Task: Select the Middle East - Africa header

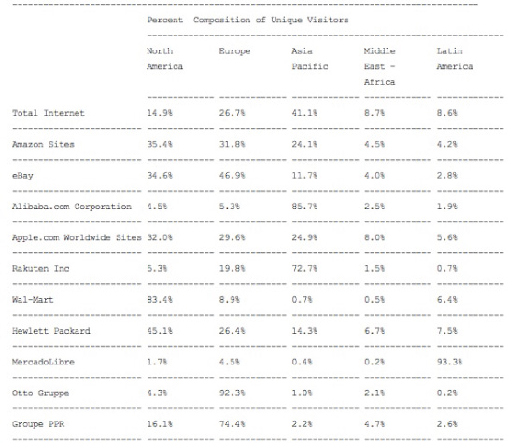Action: tap(379, 66)
